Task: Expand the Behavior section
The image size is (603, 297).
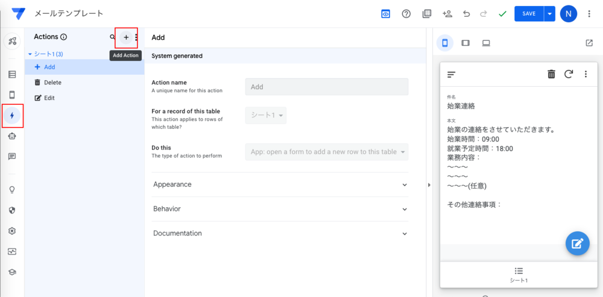Action: [x=280, y=208]
